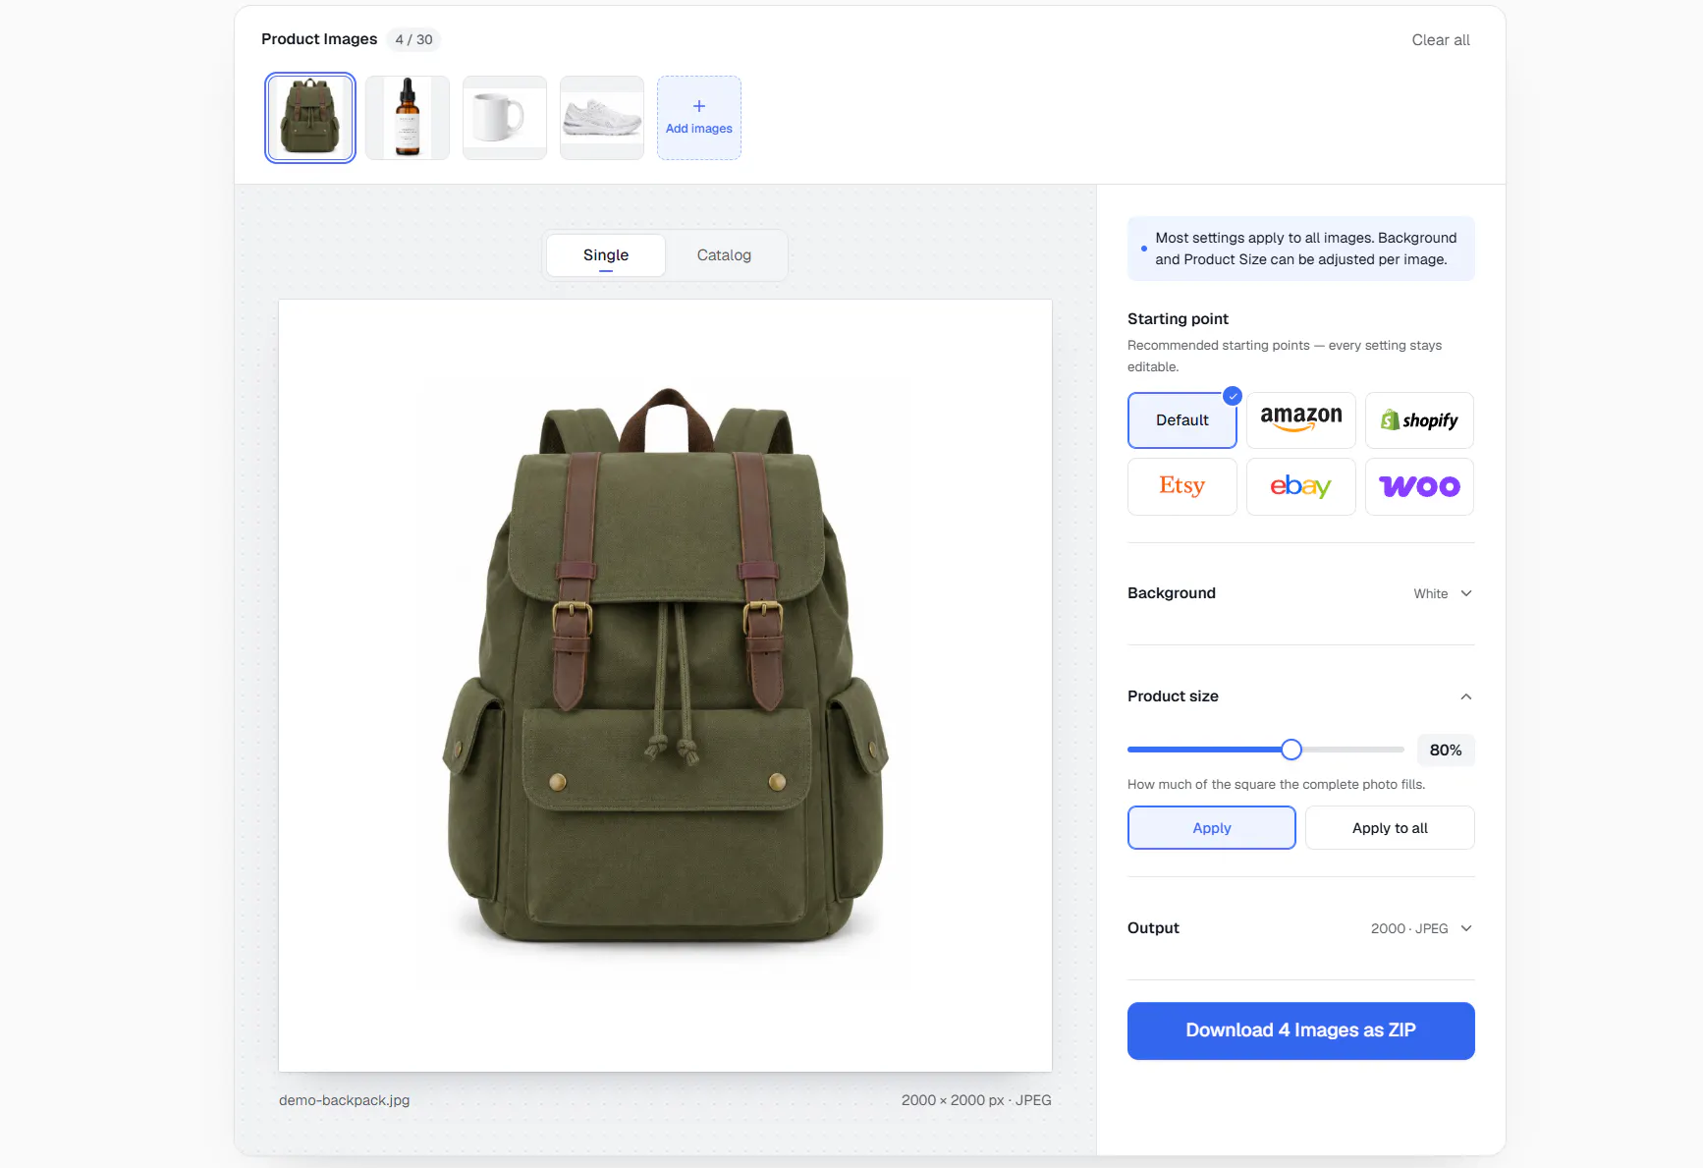Image resolution: width=1703 pixels, height=1168 pixels.
Task: Select the white mug thumbnail
Action: [505, 118]
